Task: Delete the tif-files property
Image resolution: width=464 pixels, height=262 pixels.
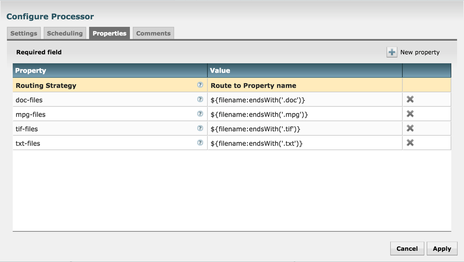Action: pyautogui.click(x=410, y=128)
